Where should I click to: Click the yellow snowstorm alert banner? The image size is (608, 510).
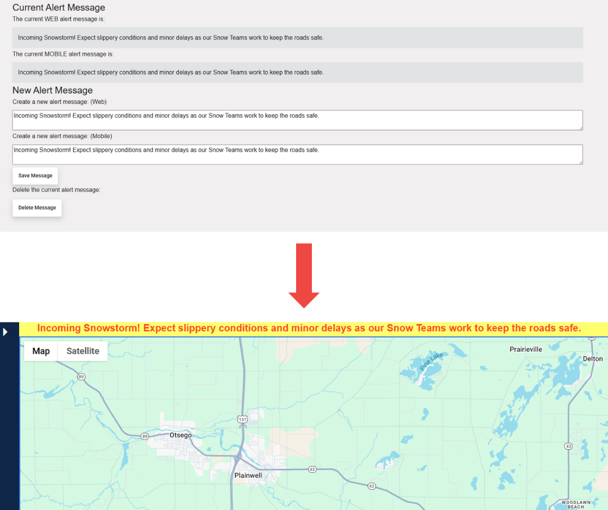tap(309, 329)
